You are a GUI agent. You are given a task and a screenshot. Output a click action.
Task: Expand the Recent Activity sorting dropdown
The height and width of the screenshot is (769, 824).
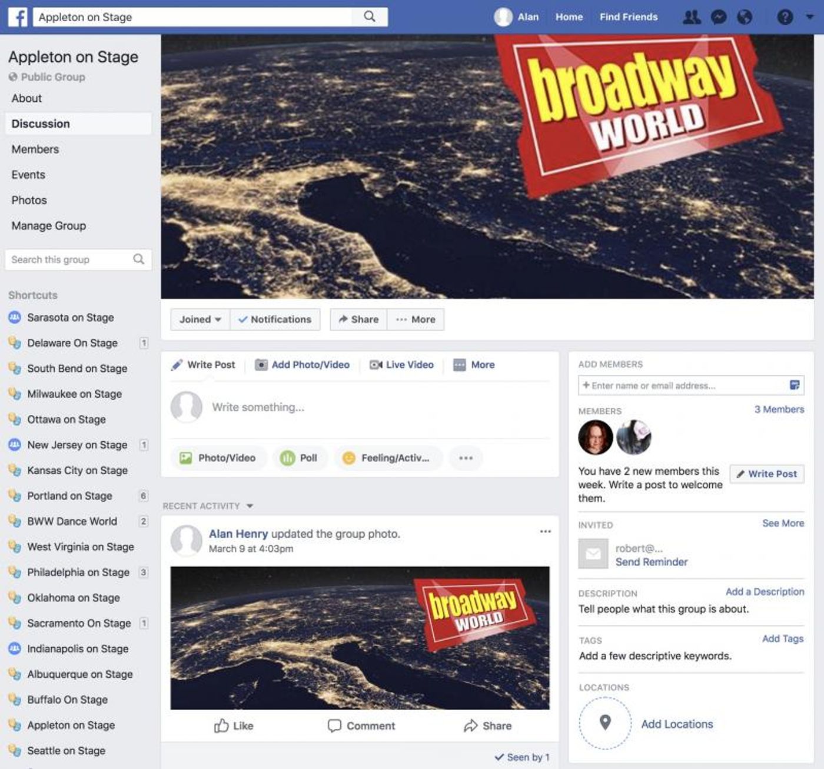[250, 506]
